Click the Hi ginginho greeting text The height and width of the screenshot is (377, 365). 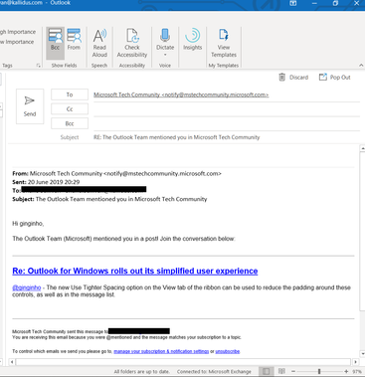(28, 224)
